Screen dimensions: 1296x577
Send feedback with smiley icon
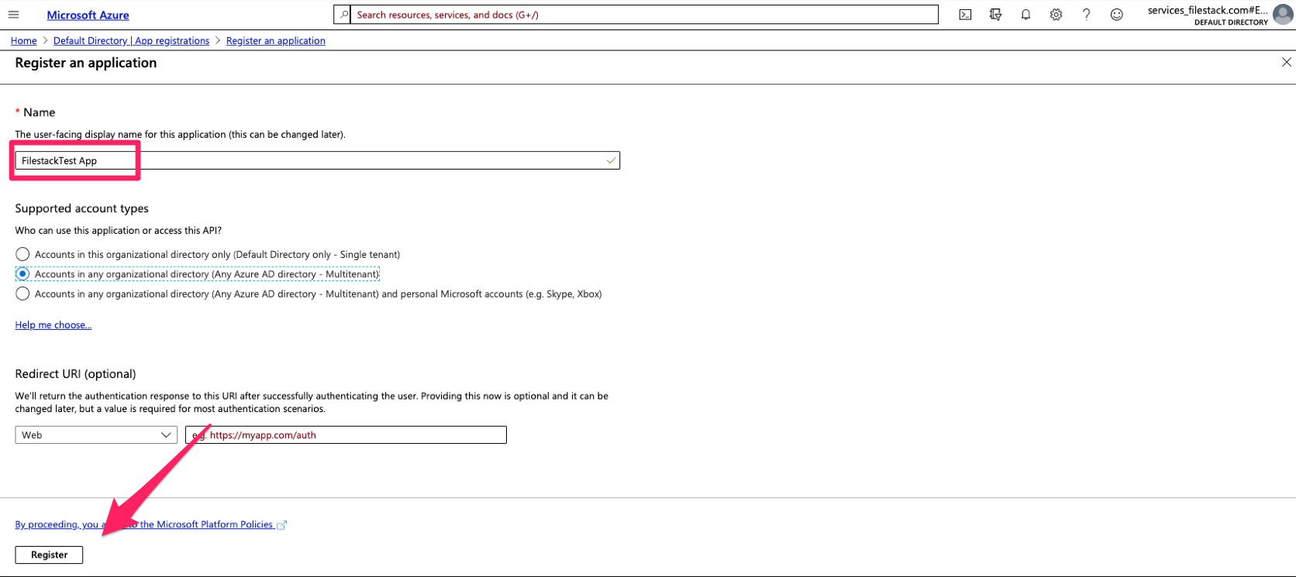tap(1116, 15)
